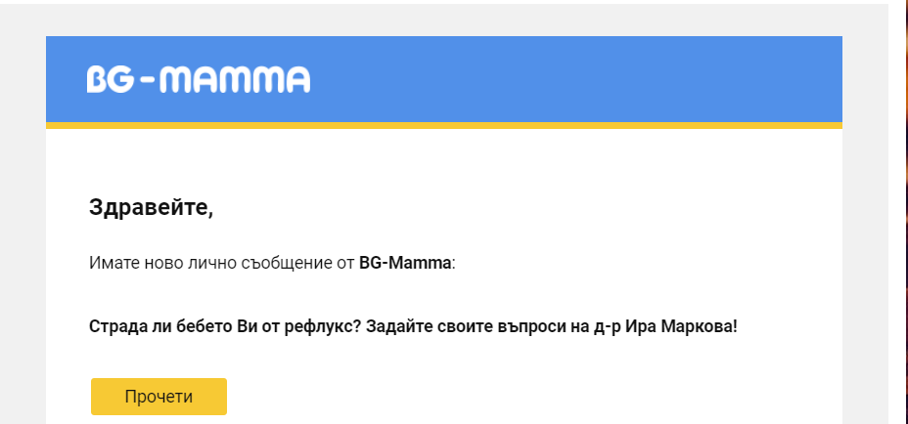Click the hyphen in the BG-MAMMA logo

145,82
